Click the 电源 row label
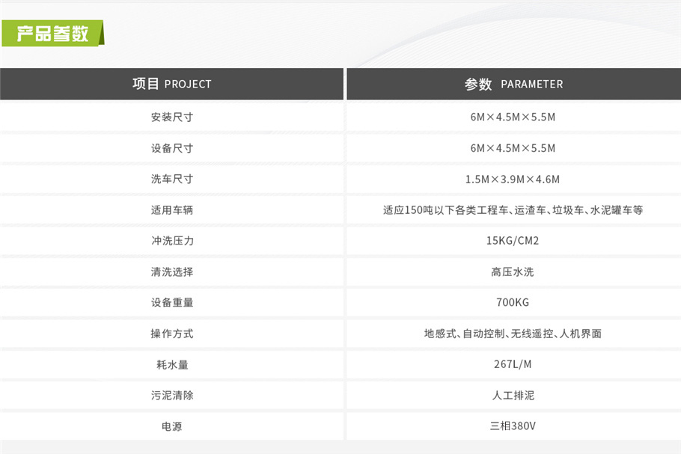This screenshot has height=454, width=681. 171,426
